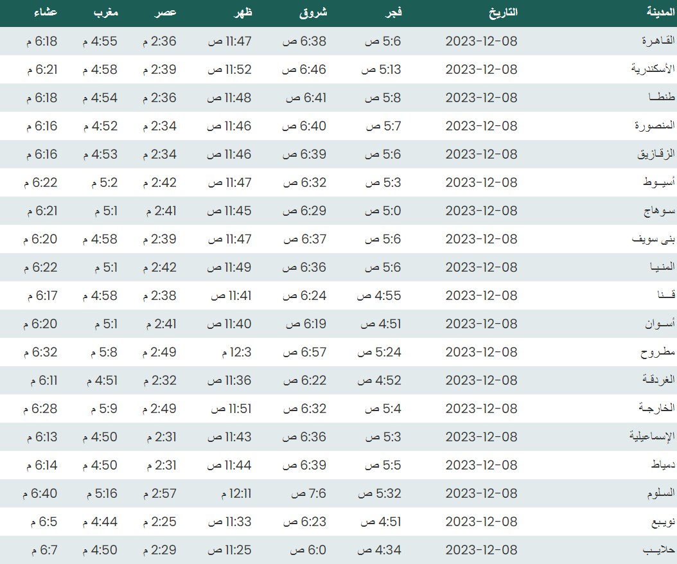Click the ظهر column header
This screenshot has width=677, height=564.
point(242,12)
